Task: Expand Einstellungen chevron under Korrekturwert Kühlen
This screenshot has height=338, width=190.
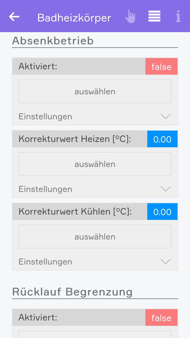Action: (x=165, y=262)
